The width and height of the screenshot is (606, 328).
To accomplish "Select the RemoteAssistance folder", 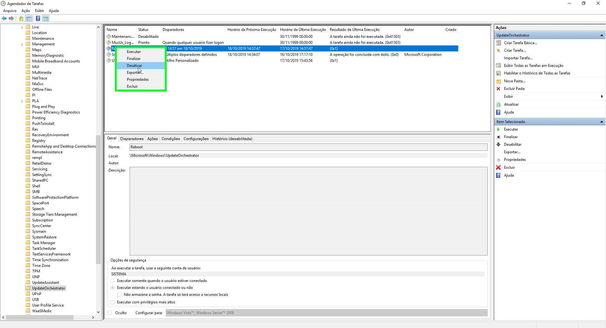I will click(x=47, y=152).
